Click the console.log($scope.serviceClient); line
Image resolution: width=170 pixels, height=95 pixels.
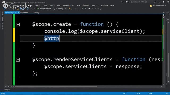click(95, 31)
